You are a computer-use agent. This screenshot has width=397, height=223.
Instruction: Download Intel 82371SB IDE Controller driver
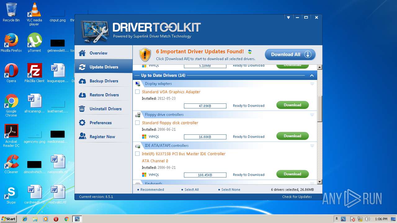(x=292, y=174)
